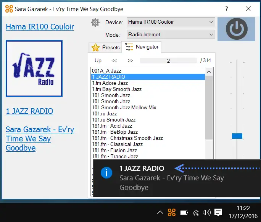Open the volume speaker tray icon

[207, 212]
